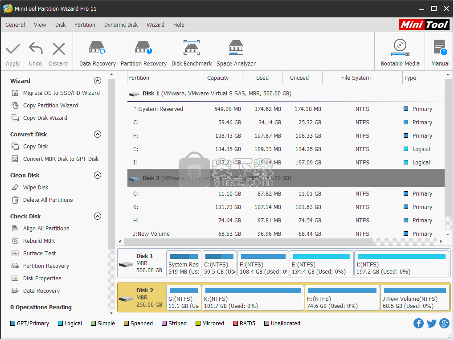Image resolution: width=454 pixels, height=340 pixels.
Task: Open the Dynamic Disk menu
Action: coord(121,25)
